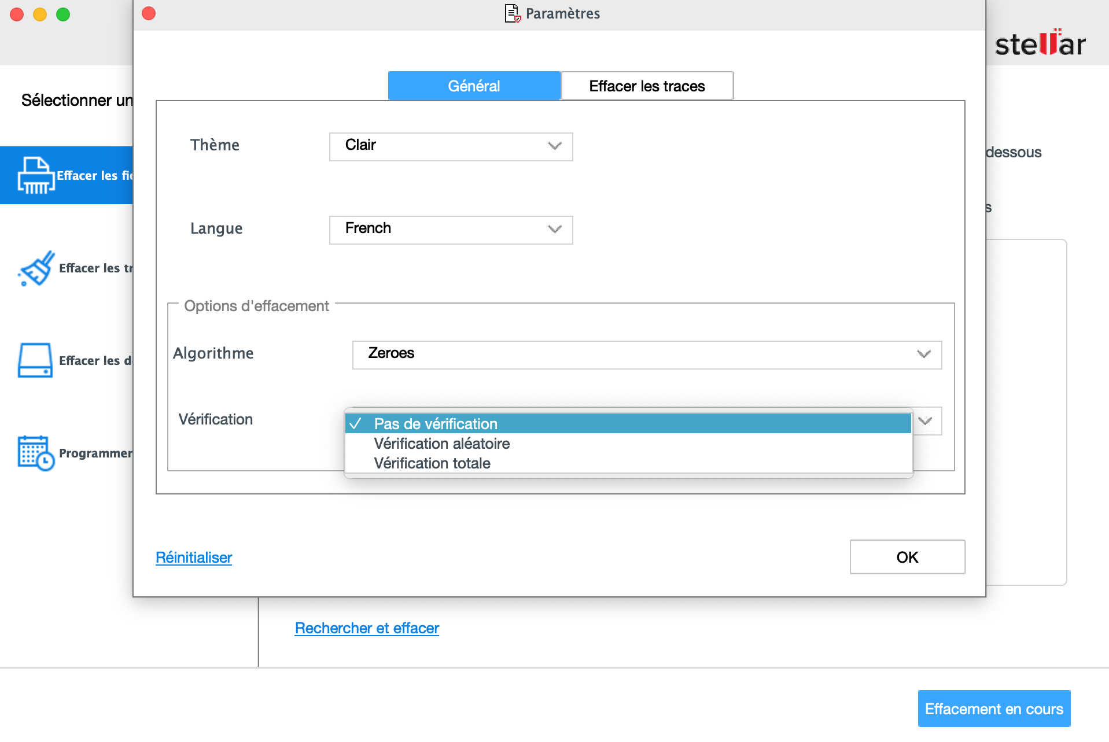The image size is (1109, 742).
Task: Switch to the Général tab
Action: (474, 86)
